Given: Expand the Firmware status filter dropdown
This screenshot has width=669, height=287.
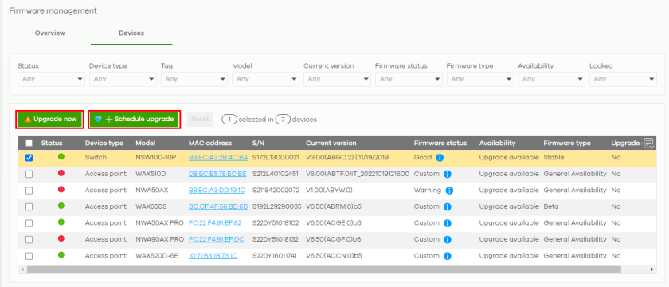Looking at the screenshot, I should pyautogui.click(x=409, y=79).
